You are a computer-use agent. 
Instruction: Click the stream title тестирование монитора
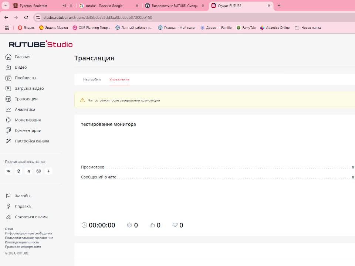tap(108, 124)
